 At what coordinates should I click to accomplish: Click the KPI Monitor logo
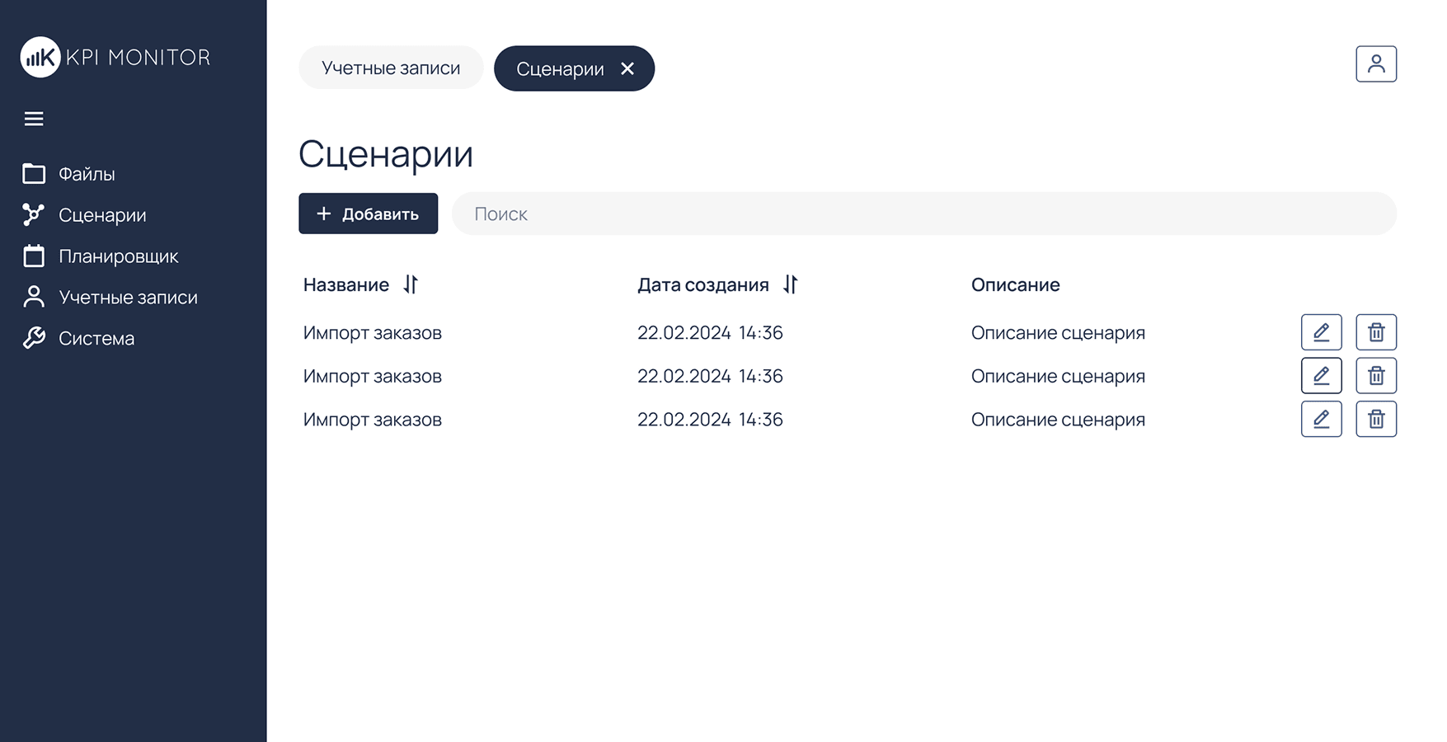[x=115, y=57]
